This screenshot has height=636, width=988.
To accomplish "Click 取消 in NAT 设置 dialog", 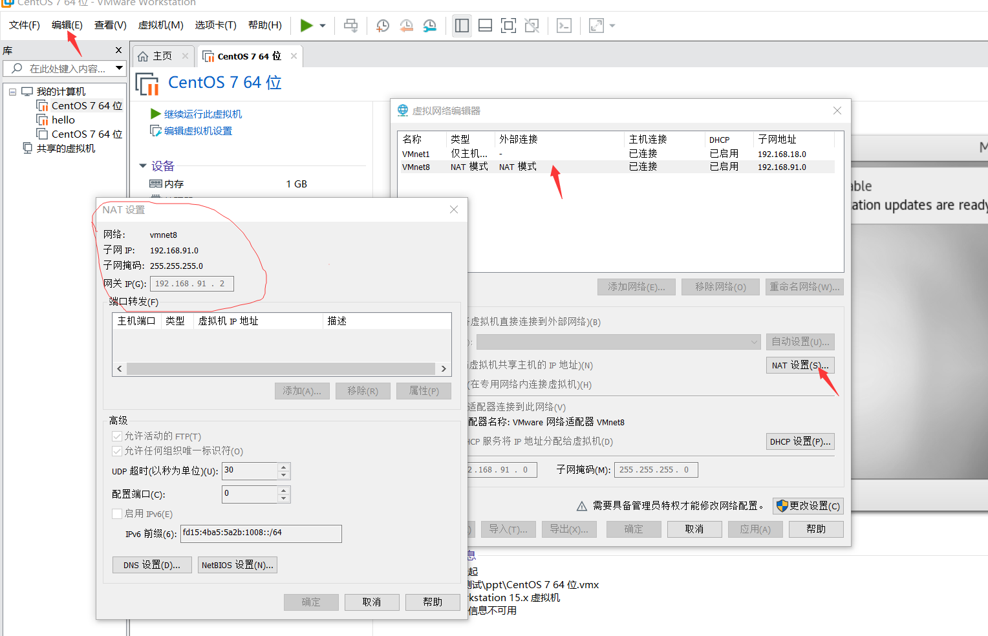I will [x=372, y=602].
